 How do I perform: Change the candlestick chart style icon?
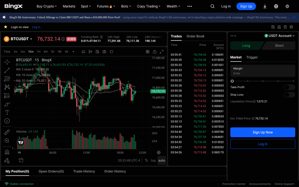tap(91, 52)
